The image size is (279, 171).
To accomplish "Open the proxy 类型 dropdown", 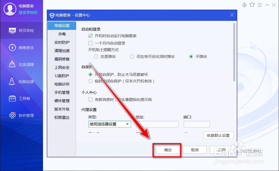I will pos(110,124).
